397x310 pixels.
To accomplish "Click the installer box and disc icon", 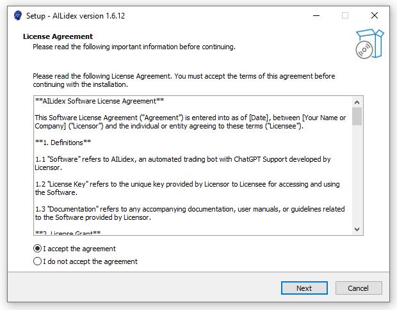I will click(369, 44).
